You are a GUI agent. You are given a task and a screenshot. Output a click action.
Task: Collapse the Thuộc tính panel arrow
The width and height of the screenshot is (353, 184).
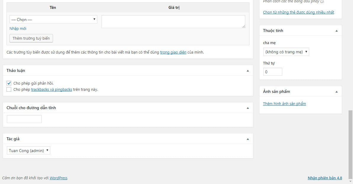336,31
